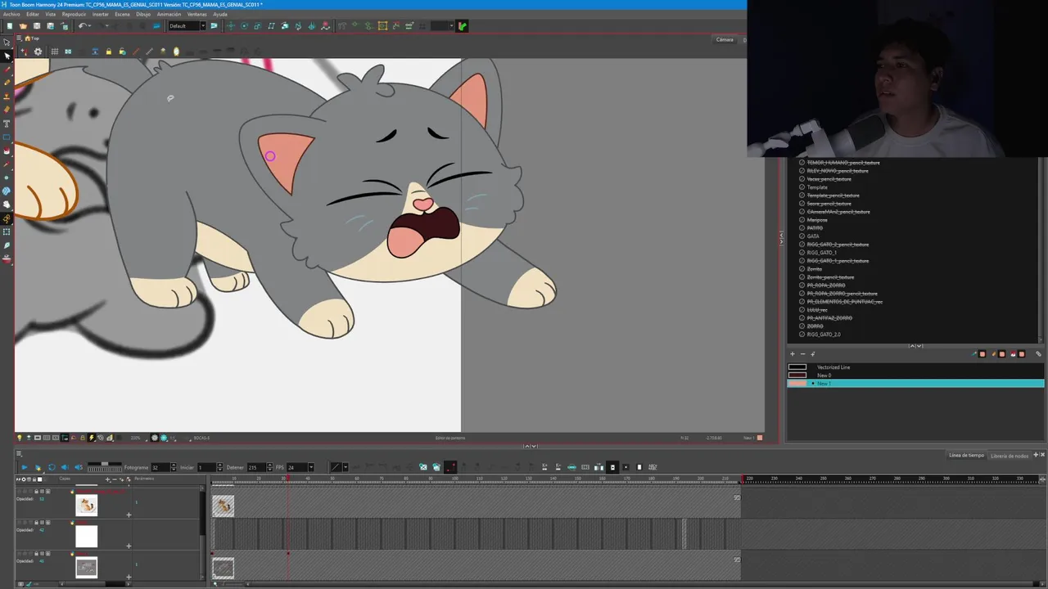The height and width of the screenshot is (589, 1048).
Task: Click the Undo arrow icon
Action: [82, 26]
